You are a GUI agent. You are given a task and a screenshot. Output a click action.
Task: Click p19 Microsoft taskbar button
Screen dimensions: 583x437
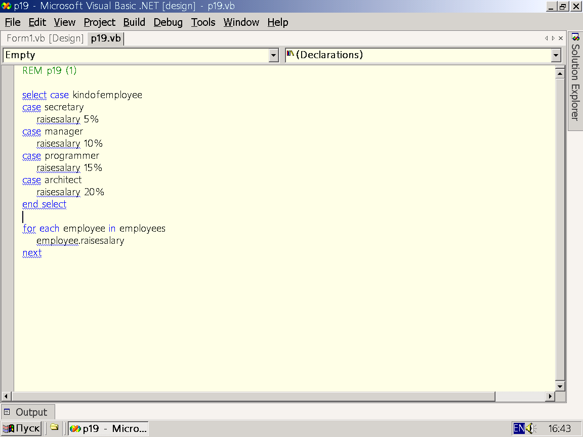coord(108,428)
